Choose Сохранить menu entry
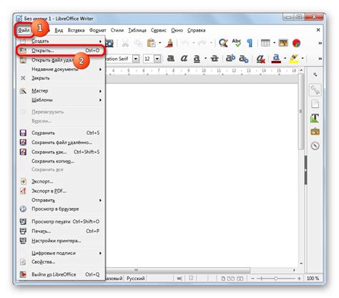The image size is (339, 298). [61, 133]
